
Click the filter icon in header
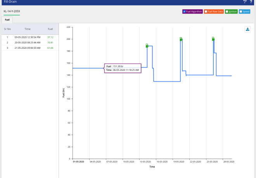click(x=245, y=2)
